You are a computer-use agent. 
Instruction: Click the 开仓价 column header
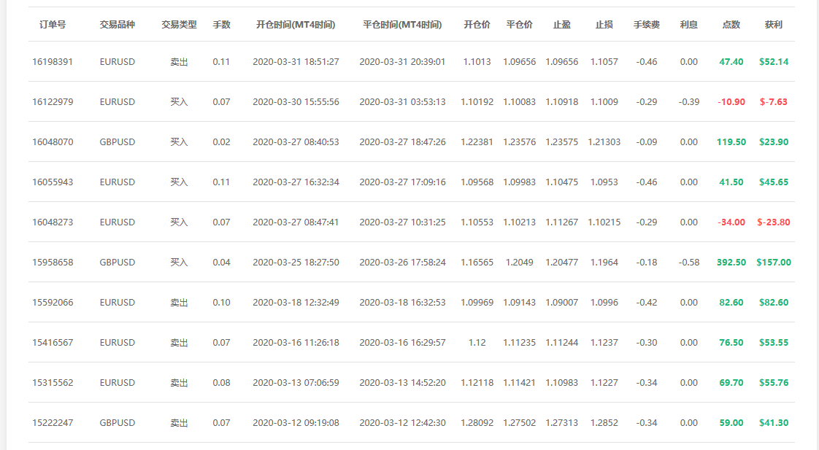point(477,25)
